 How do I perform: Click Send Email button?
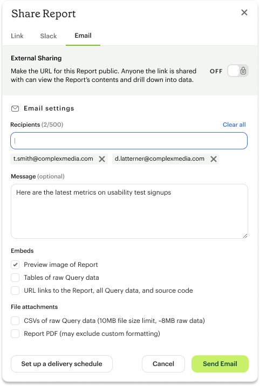[220, 364]
